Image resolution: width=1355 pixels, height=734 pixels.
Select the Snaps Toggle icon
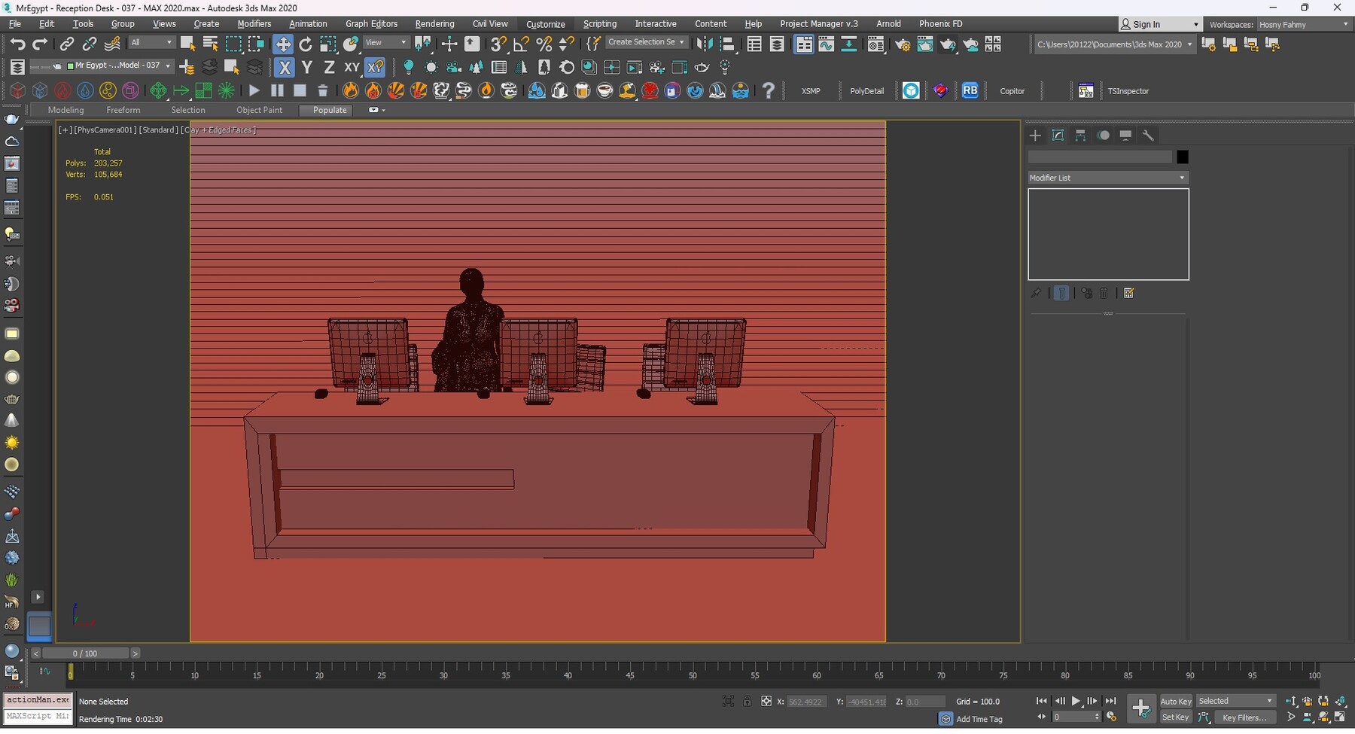[498, 44]
